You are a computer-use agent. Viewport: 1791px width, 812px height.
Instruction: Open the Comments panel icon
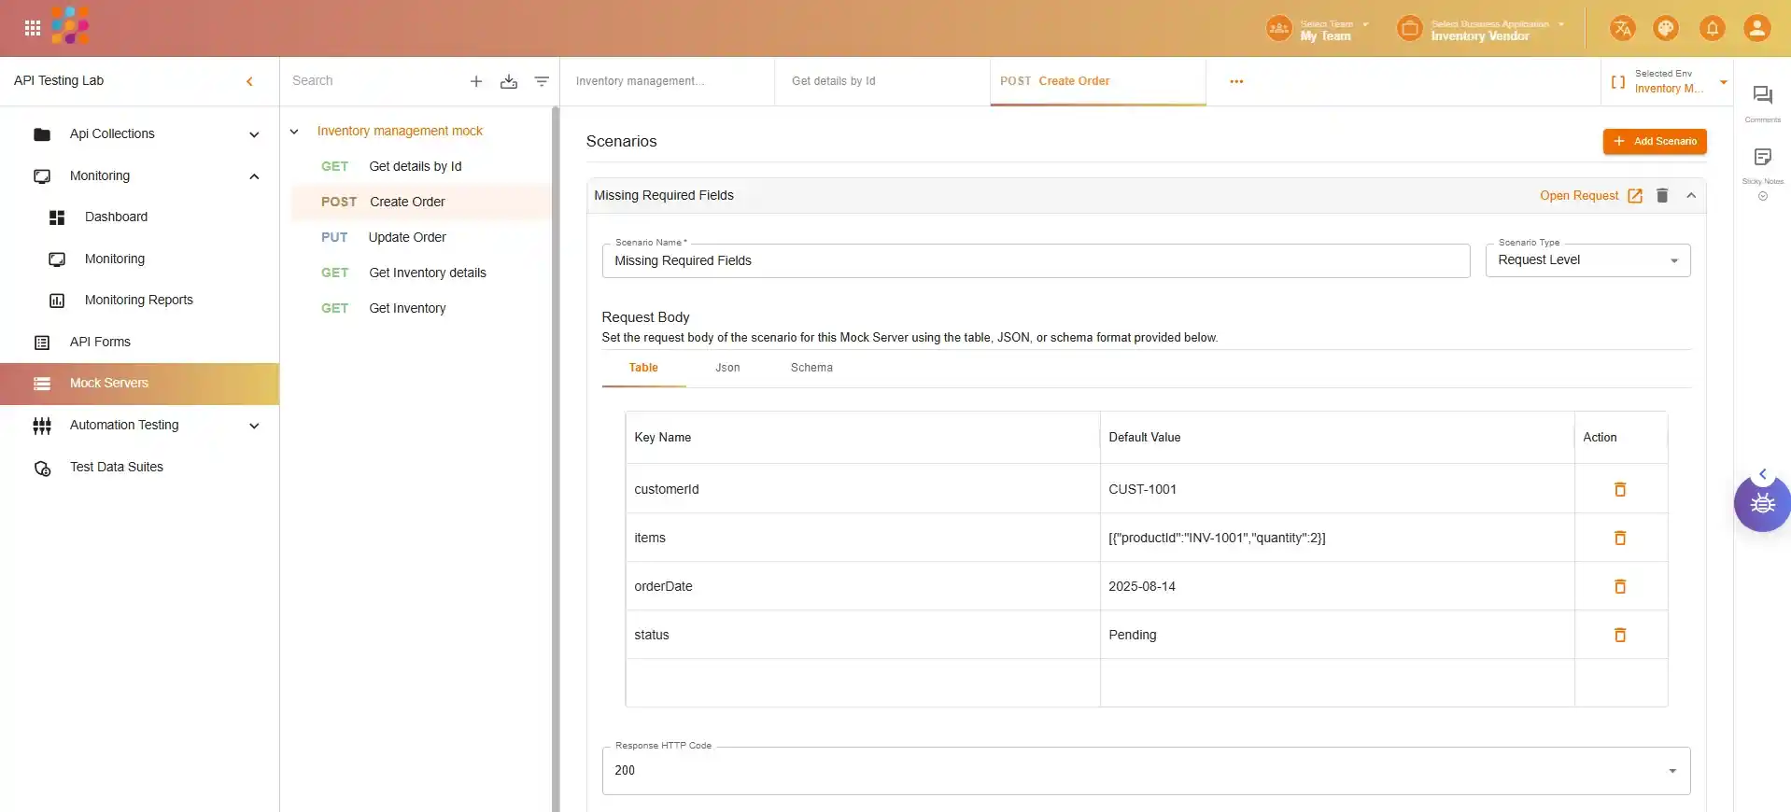click(1762, 95)
